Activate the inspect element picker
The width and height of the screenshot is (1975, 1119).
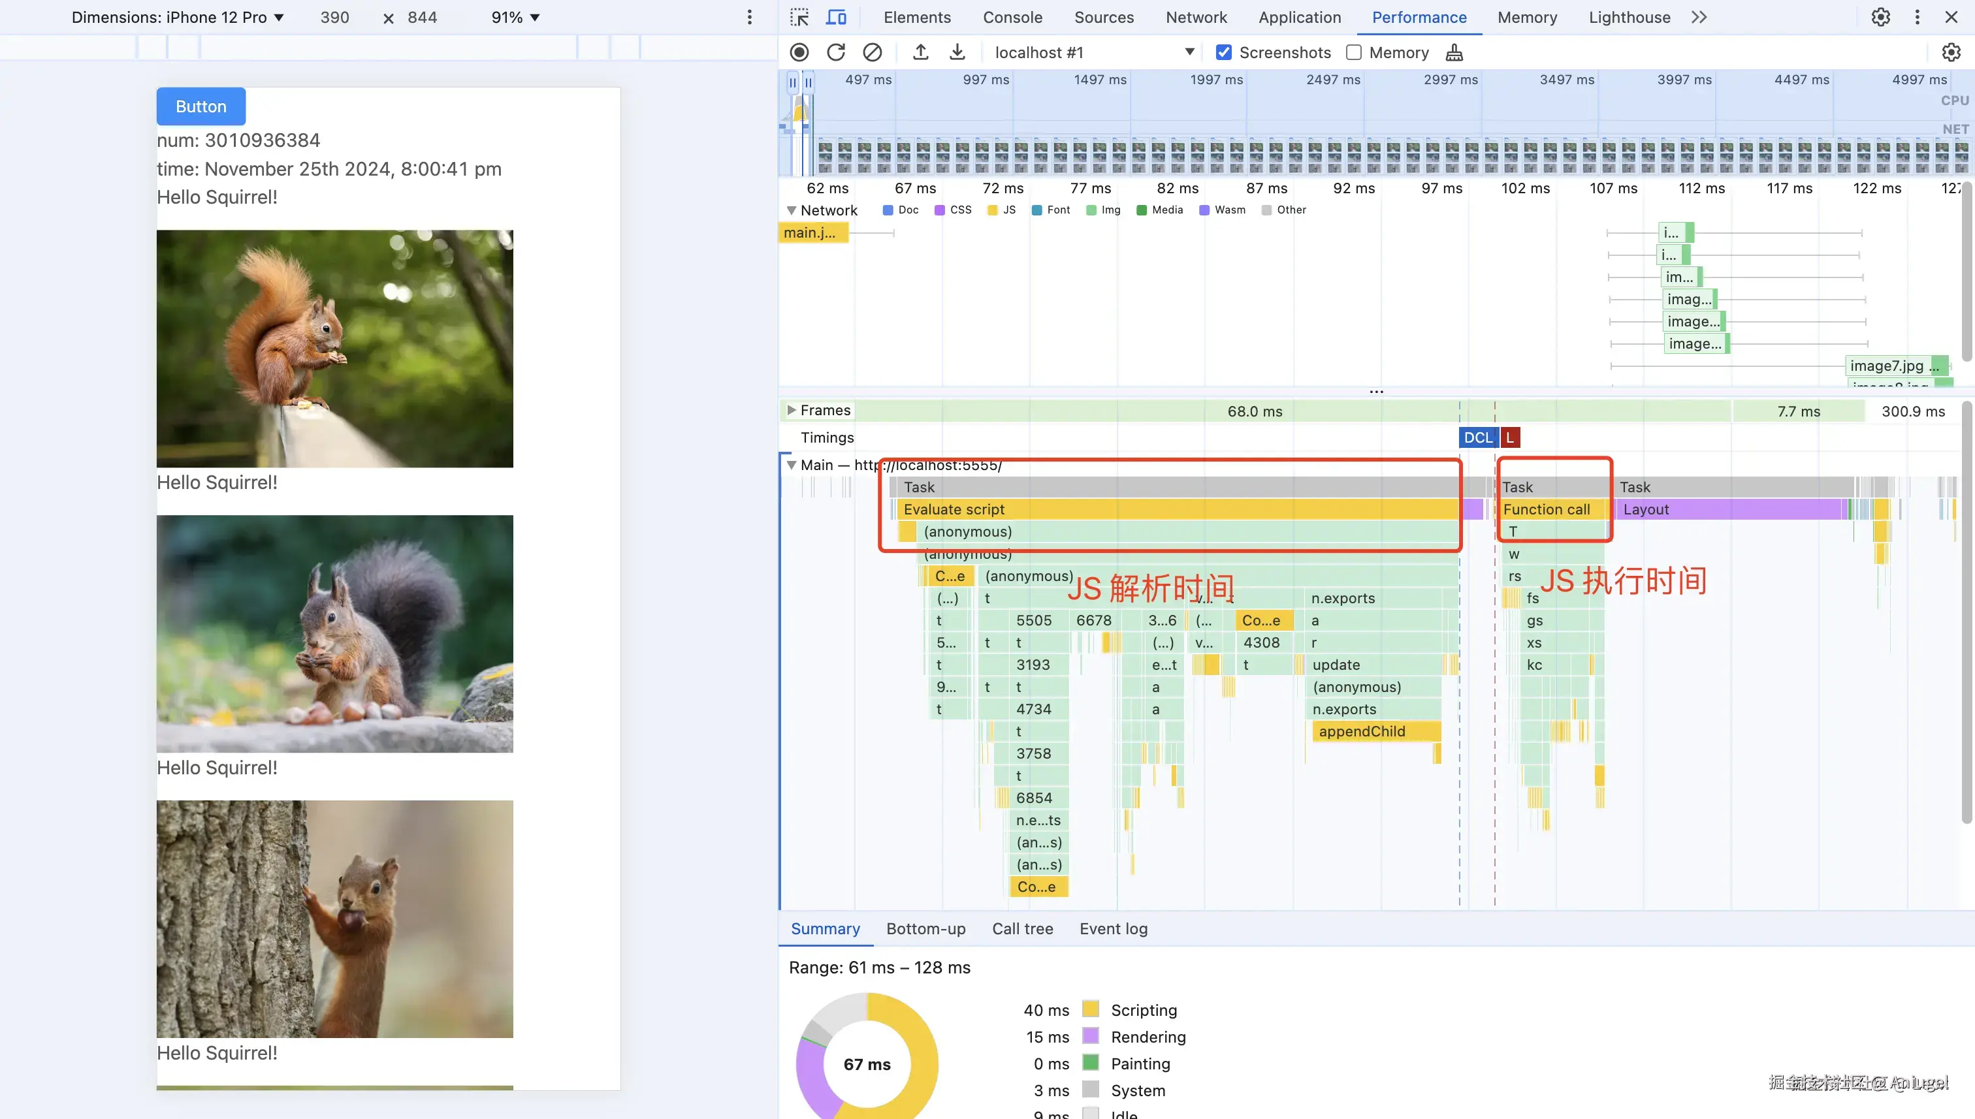799,17
